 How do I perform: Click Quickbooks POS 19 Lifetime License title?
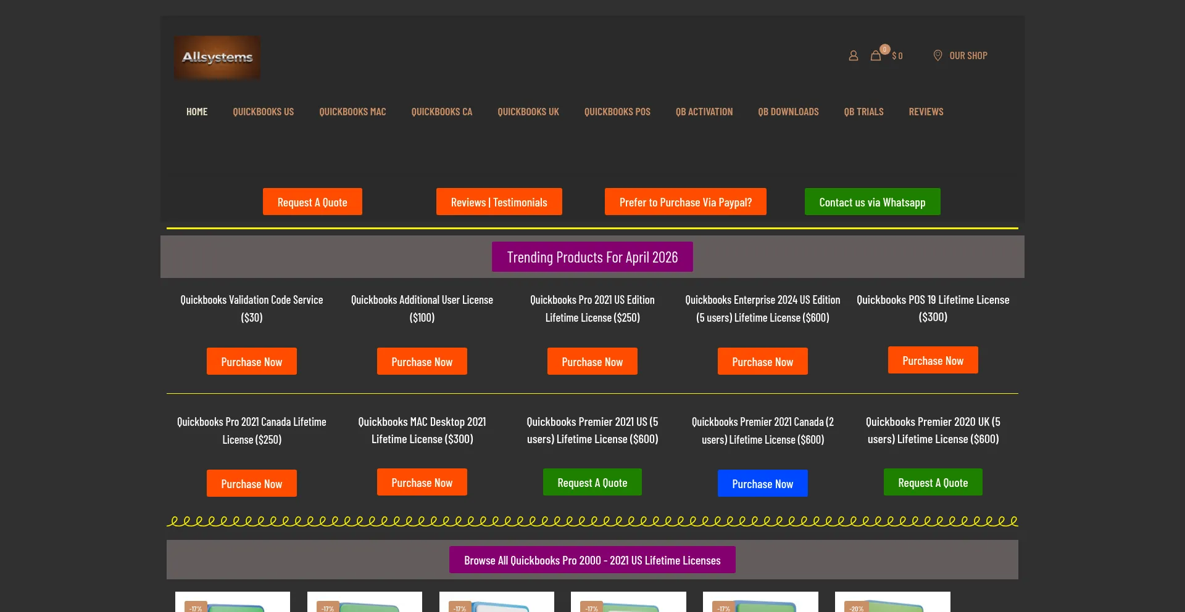tap(933, 308)
